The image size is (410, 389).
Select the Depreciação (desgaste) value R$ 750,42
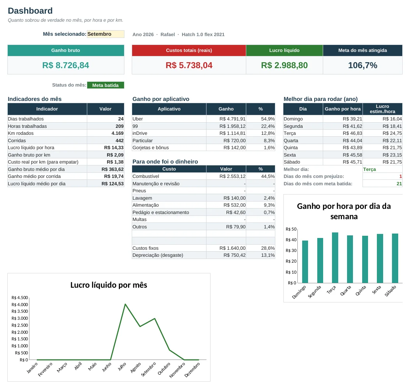click(226, 255)
